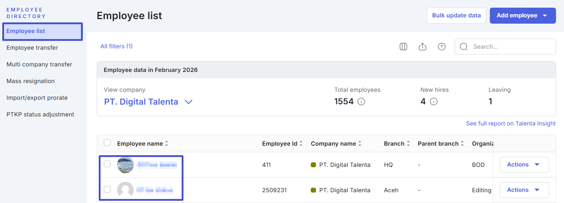Select checkbox for employee 2509231 row
The height and width of the screenshot is (203, 564).
coord(107,189)
